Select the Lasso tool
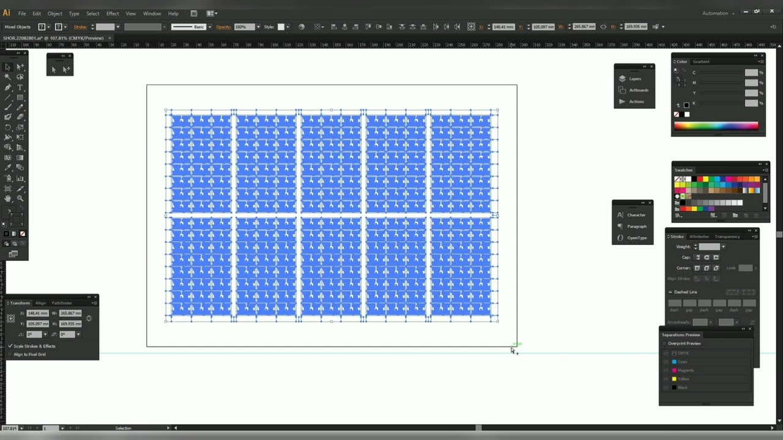 20,77
